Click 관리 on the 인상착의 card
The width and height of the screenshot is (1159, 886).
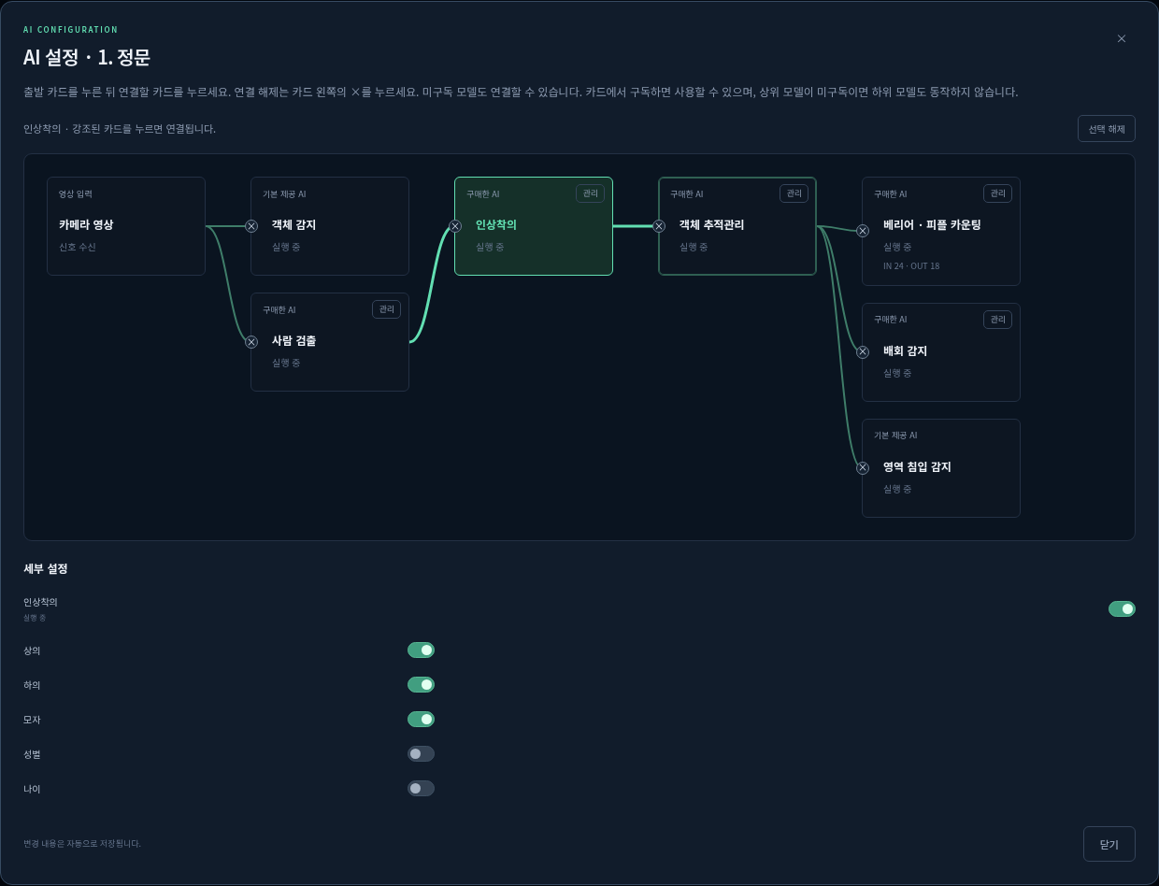[590, 193]
